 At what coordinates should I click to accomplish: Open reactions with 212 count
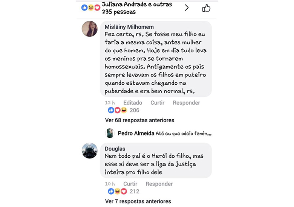[124, 192]
